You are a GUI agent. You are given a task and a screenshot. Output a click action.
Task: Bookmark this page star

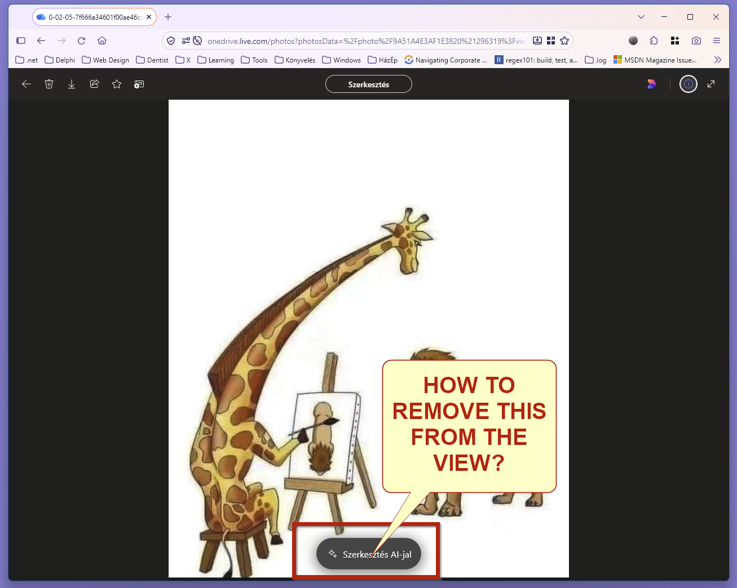(x=564, y=41)
